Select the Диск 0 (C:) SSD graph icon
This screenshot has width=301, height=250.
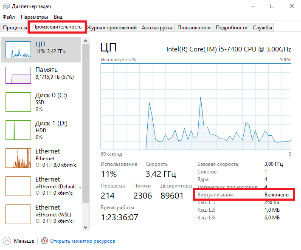pos(18,102)
